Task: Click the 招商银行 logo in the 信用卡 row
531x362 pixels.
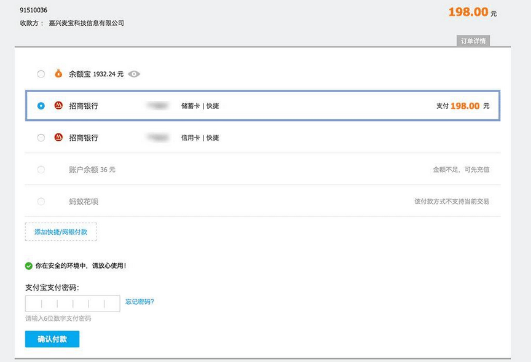Action: click(x=58, y=138)
